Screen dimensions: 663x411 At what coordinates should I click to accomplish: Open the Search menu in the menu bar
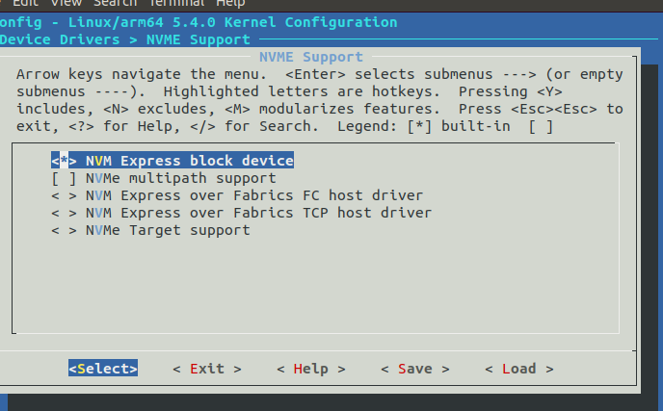pos(115,4)
